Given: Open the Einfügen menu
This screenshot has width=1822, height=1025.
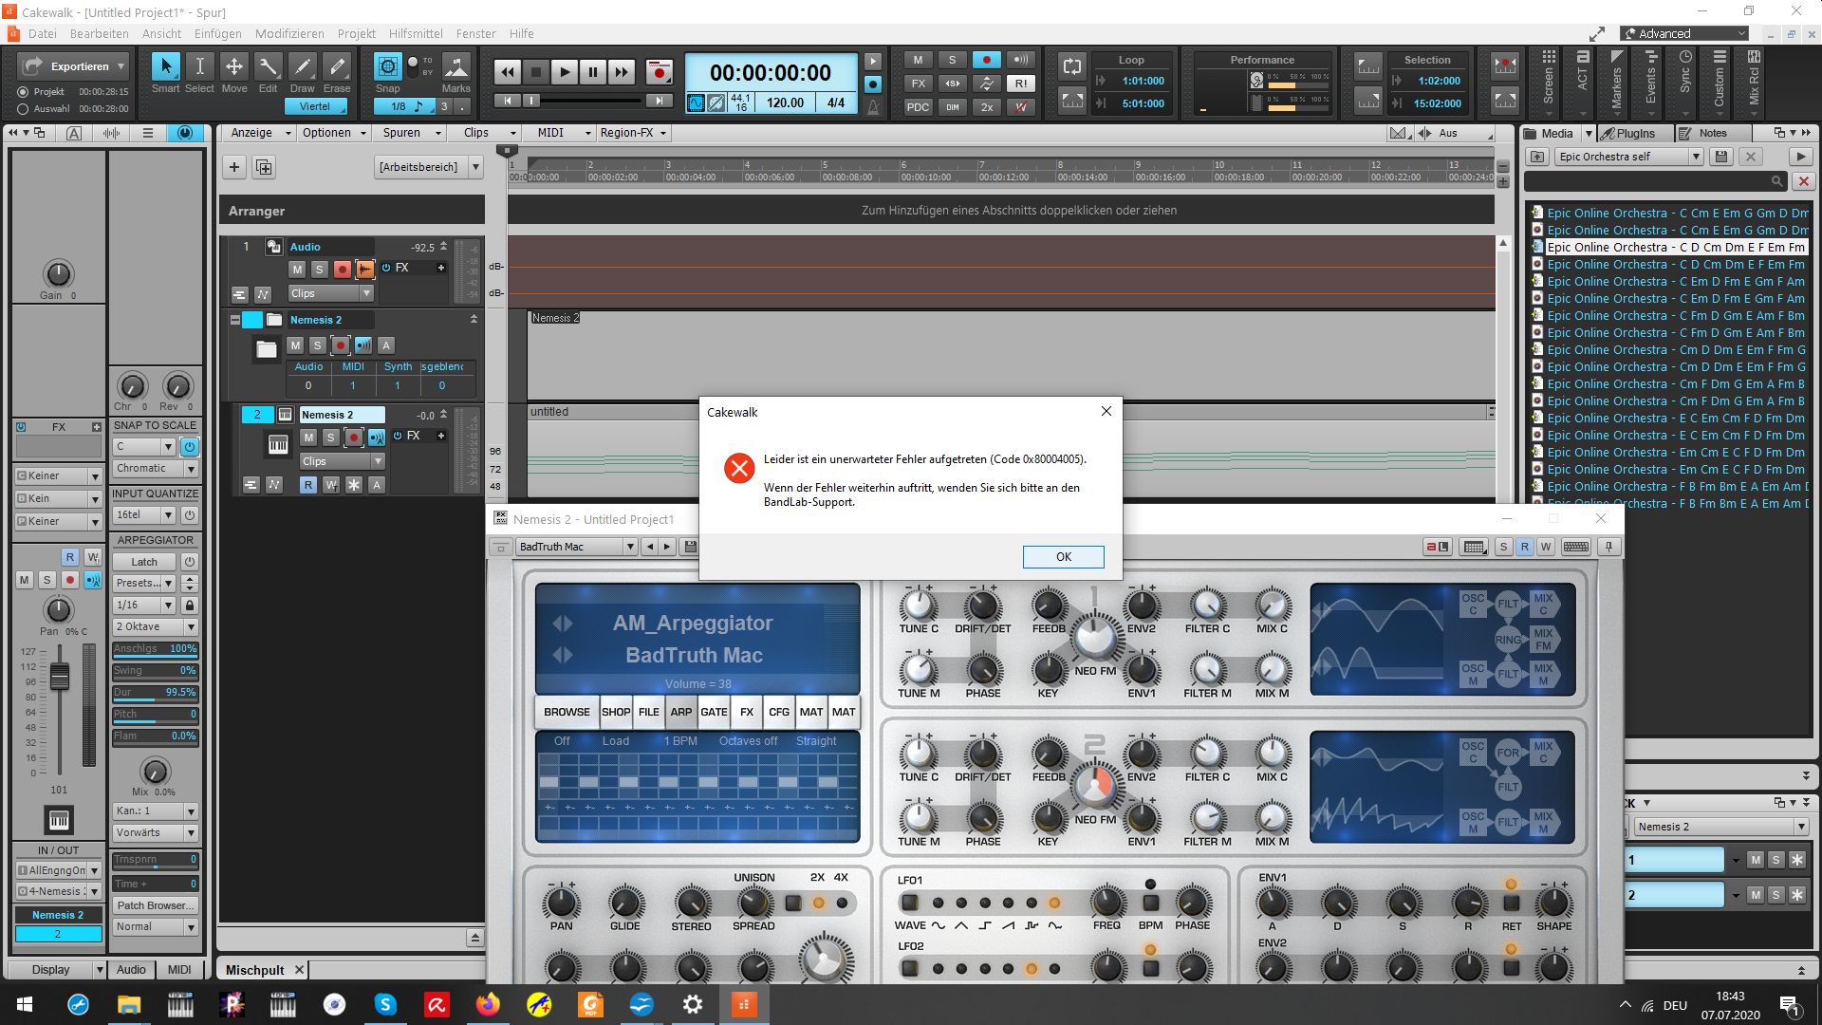Looking at the screenshot, I should click(217, 33).
